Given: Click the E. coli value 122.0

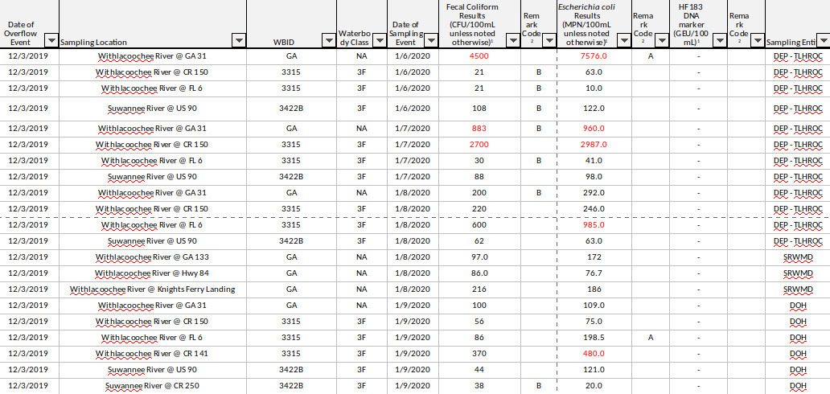Looking at the screenshot, I should click(x=594, y=108).
